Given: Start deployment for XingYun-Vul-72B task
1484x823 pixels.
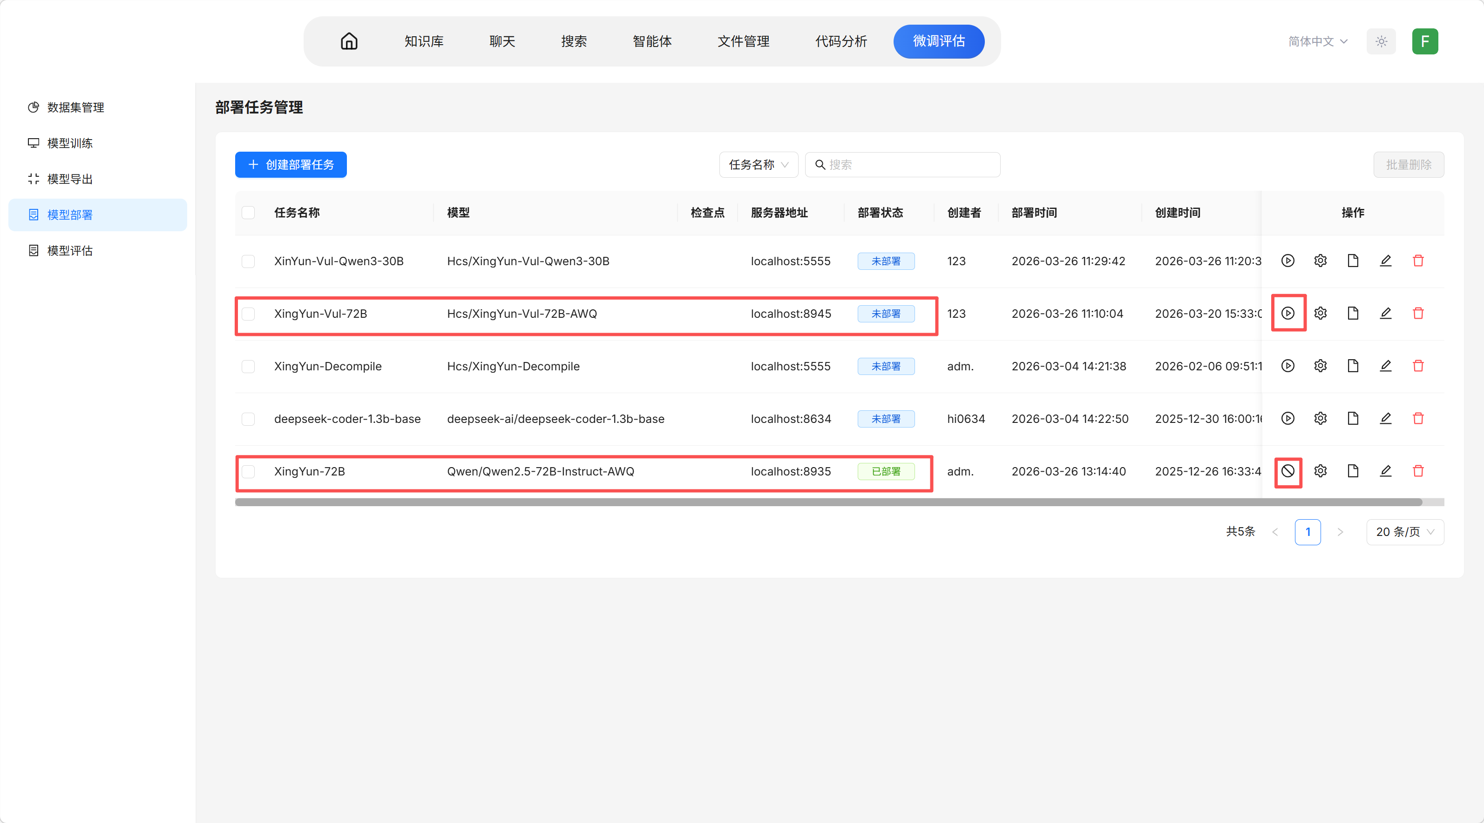Looking at the screenshot, I should [x=1288, y=314].
